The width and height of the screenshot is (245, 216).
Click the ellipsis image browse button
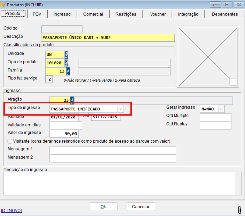[233, 82]
